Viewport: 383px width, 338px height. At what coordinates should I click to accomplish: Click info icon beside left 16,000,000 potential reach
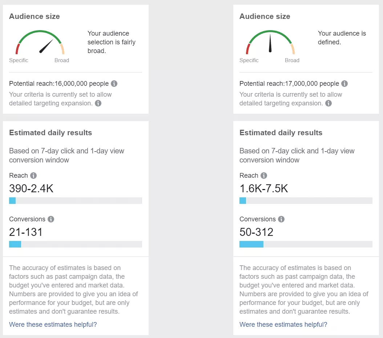coord(114,84)
